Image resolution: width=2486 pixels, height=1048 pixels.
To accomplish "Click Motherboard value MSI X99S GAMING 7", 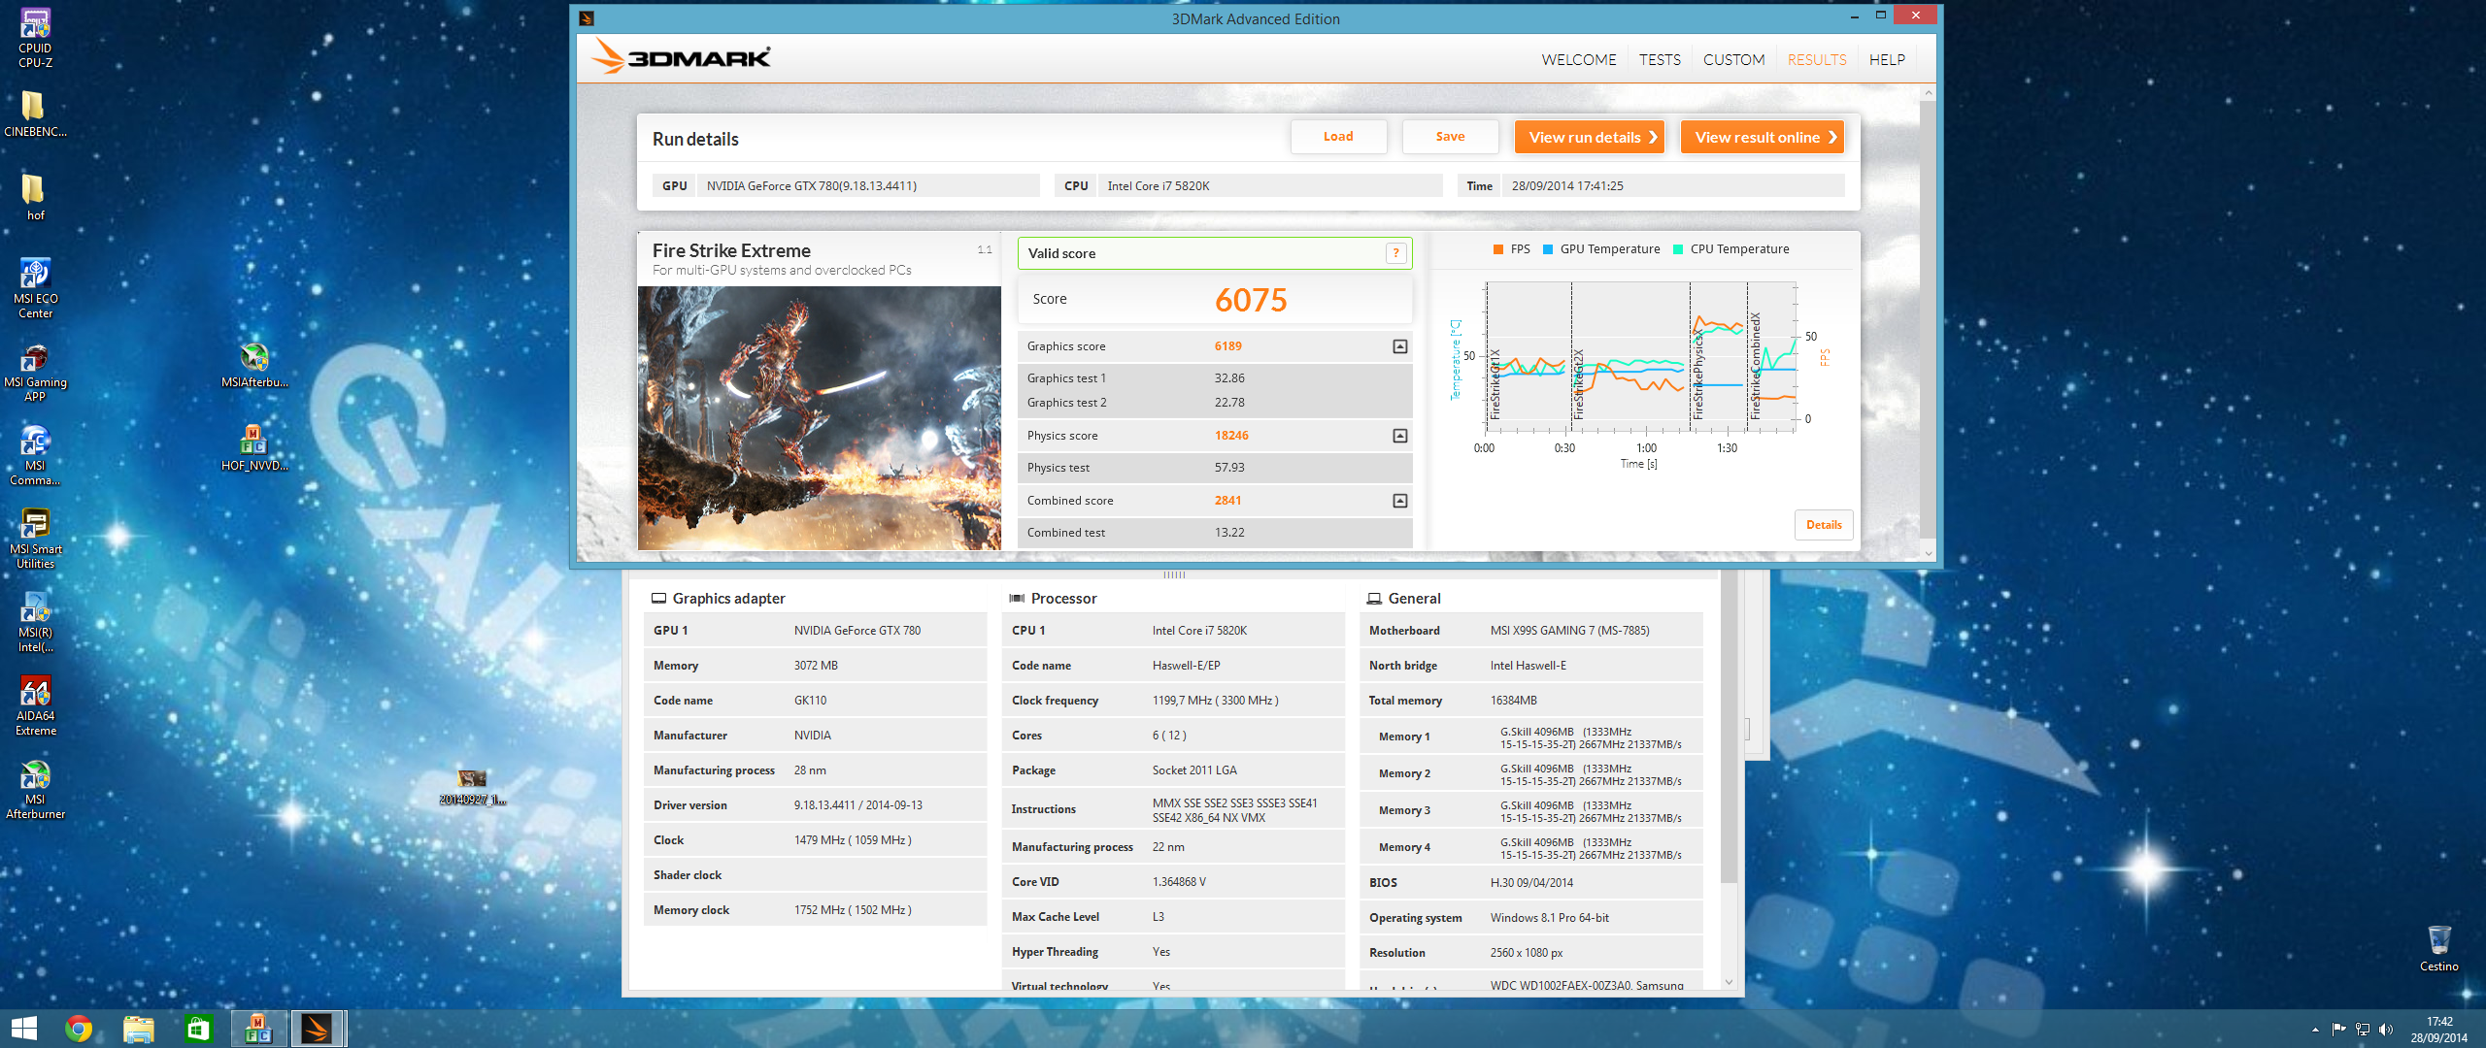I will coord(1569,631).
